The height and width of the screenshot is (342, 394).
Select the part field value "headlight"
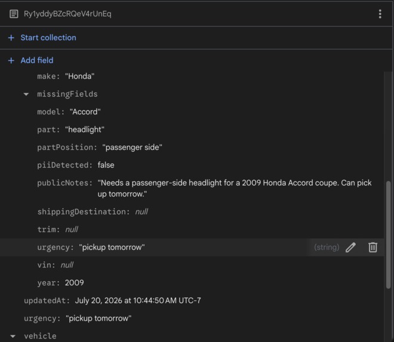[85, 130]
